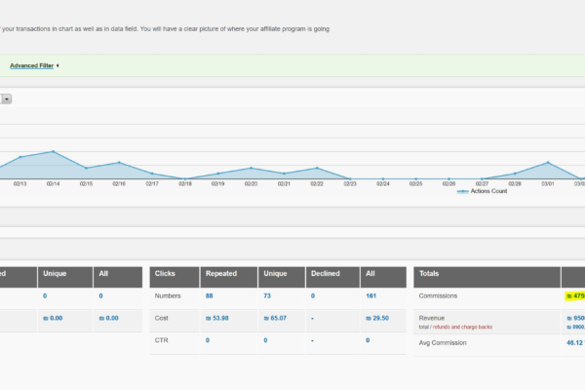Open the Advanced Filter link

(x=31, y=65)
